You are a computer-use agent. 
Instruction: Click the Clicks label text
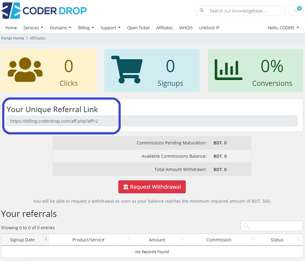[x=69, y=83]
